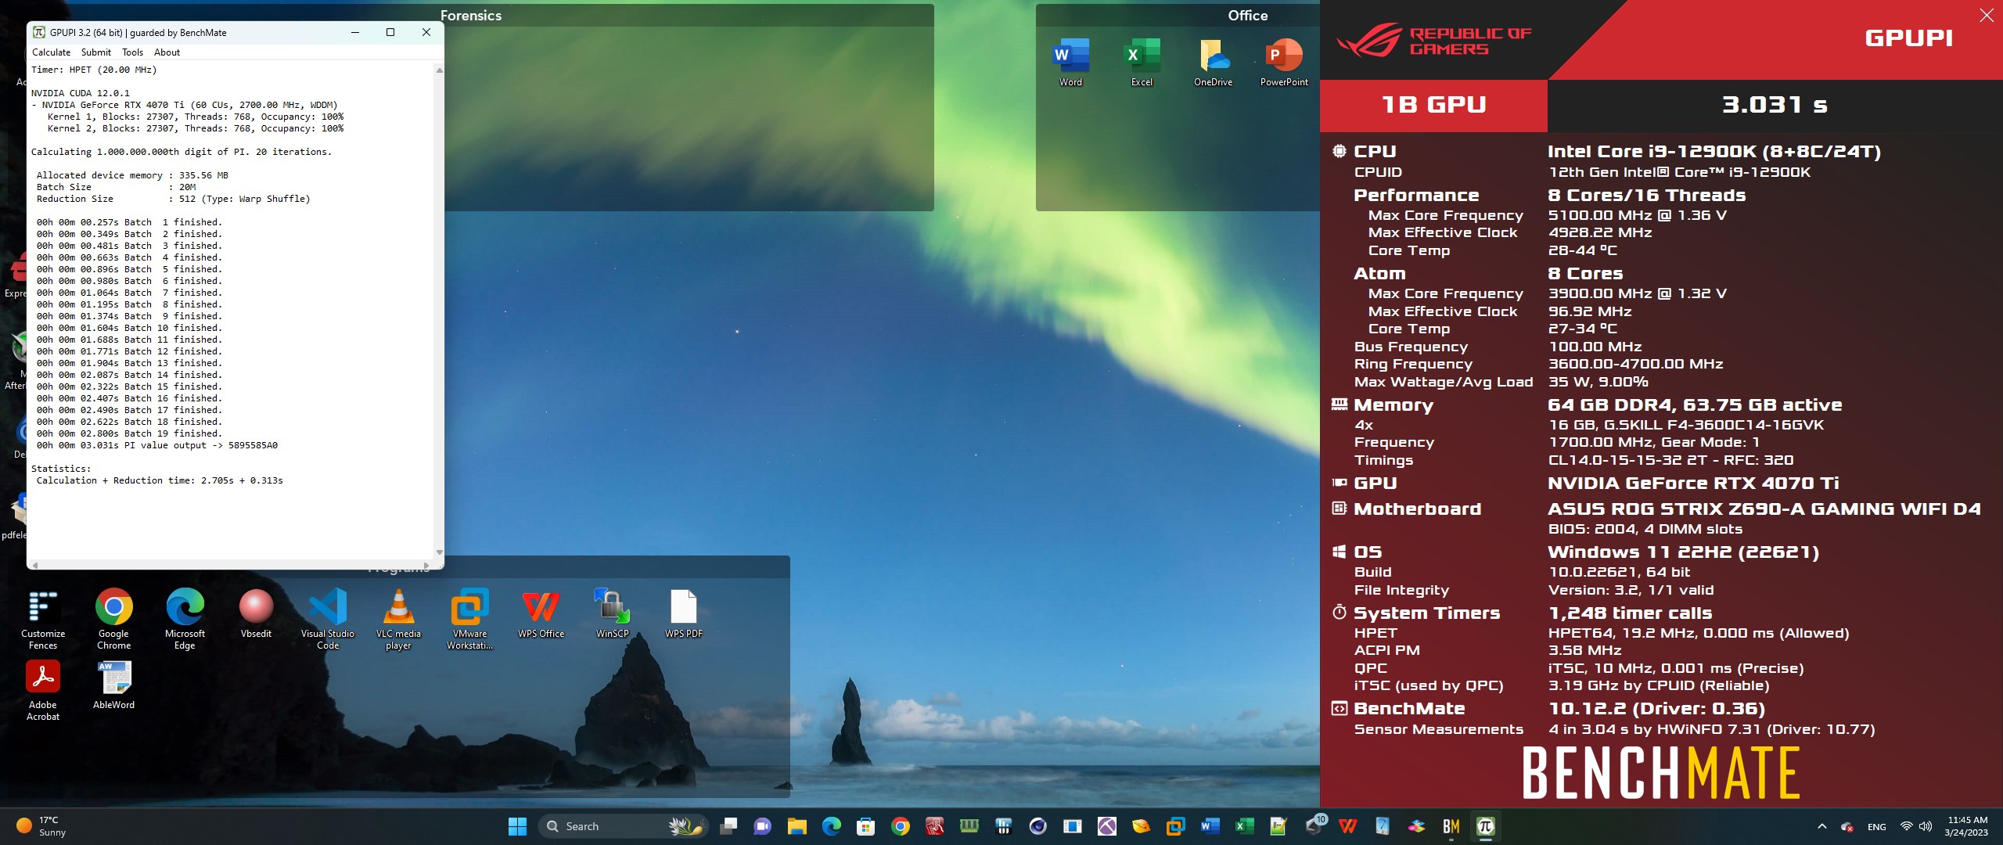The height and width of the screenshot is (845, 2003).
Task: Open the Adobe Acrobat desktop shortcut
Action: click(x=43, y=691)
